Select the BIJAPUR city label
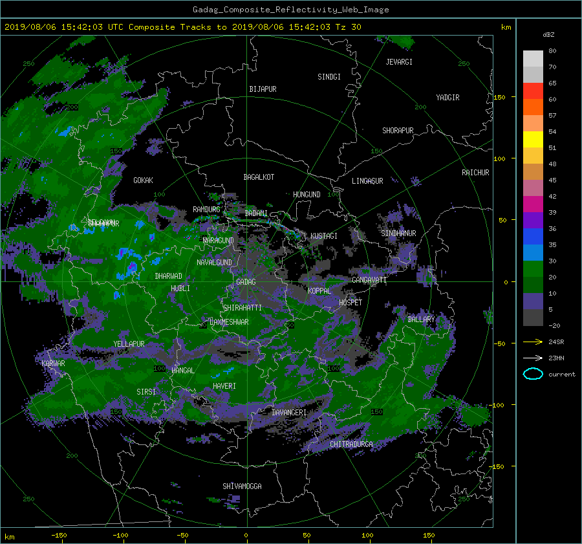Viewport: 582px width, 544px height. coord(263,89)
